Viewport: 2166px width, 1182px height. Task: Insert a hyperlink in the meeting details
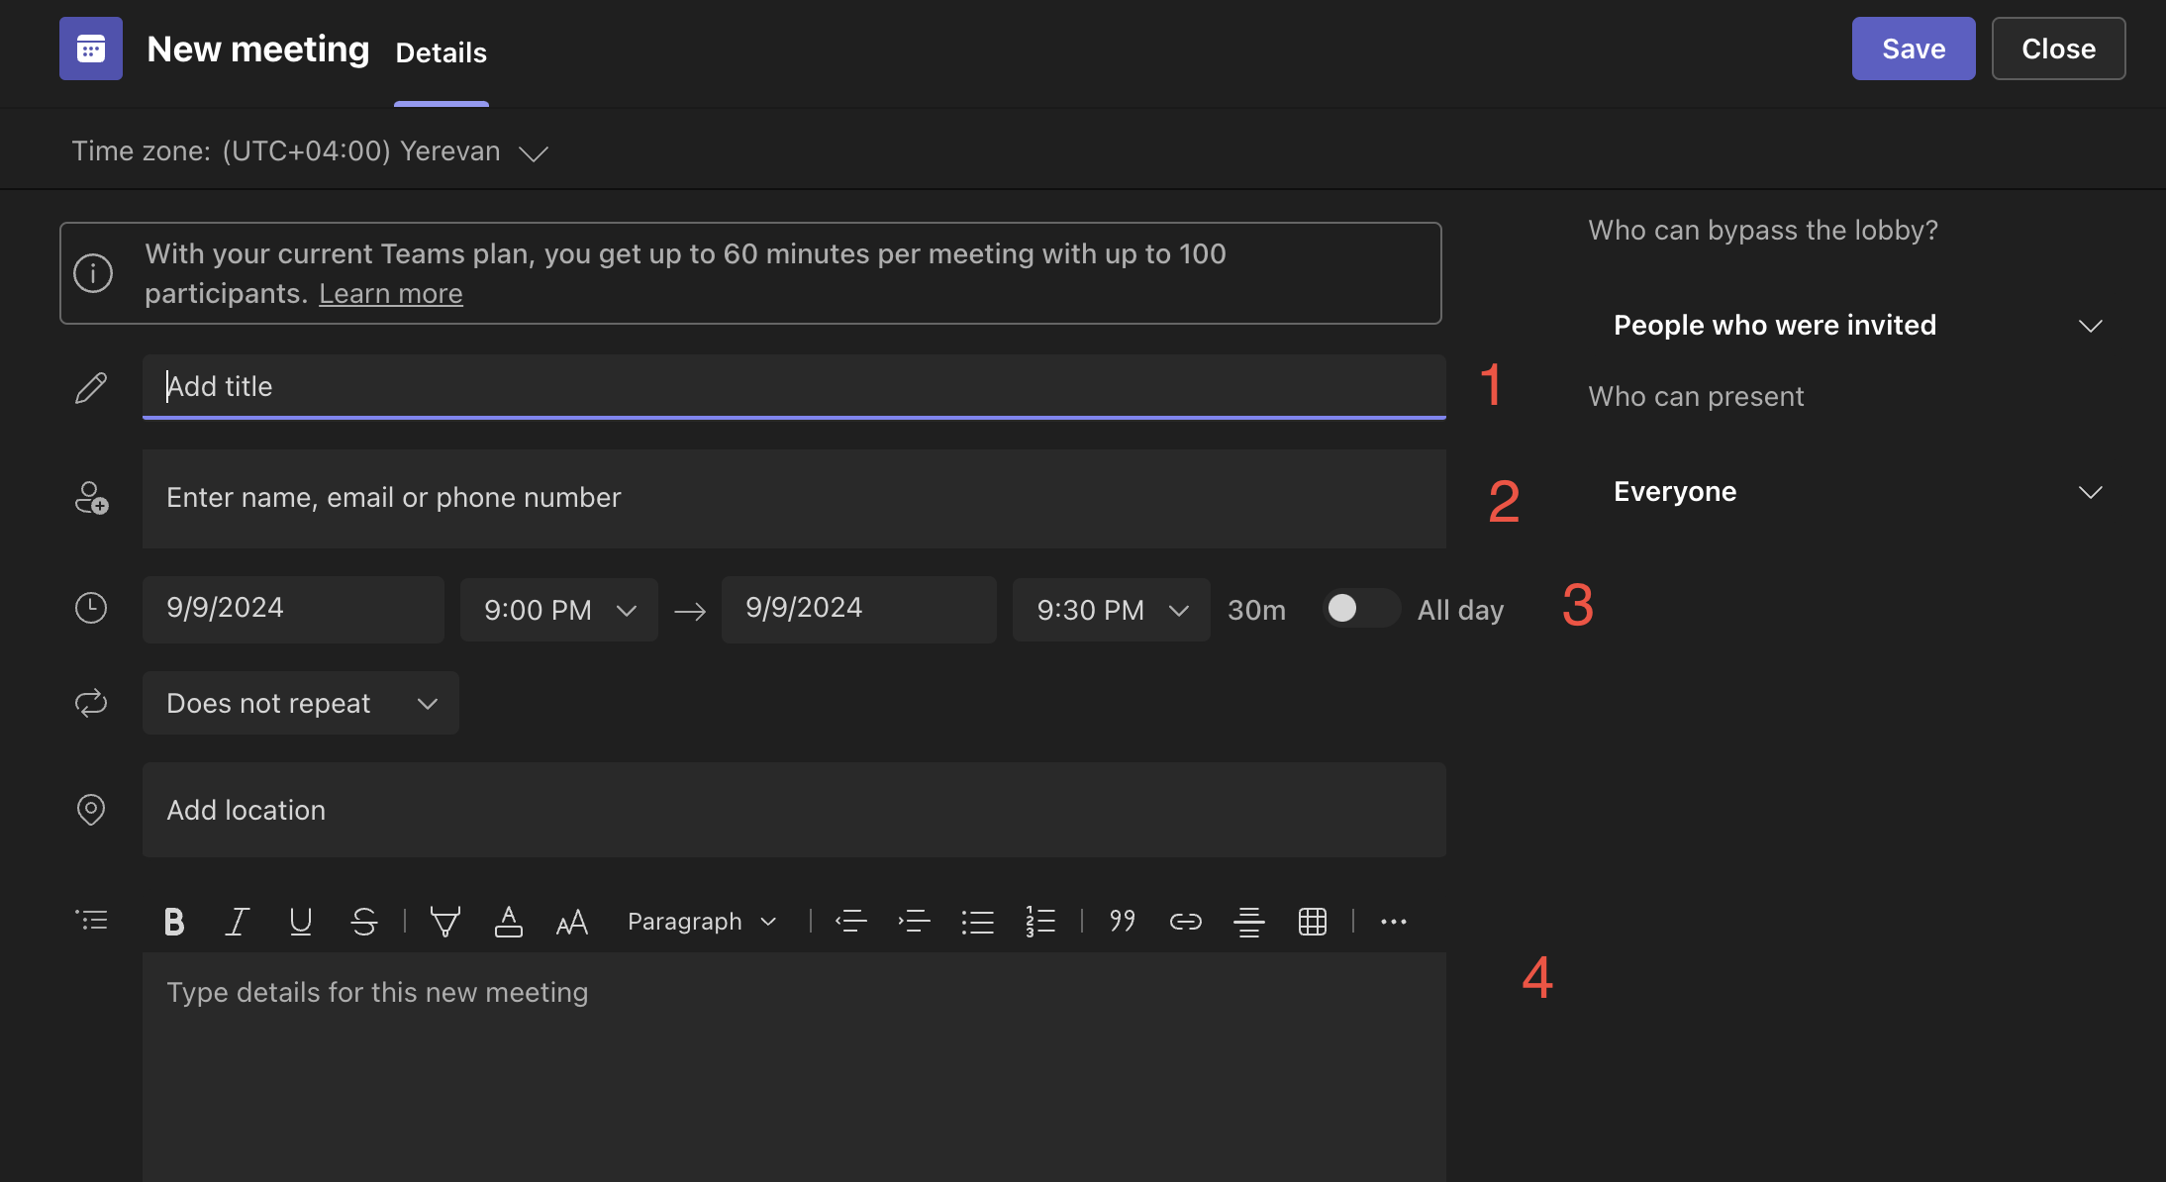tap(1185, 921)
